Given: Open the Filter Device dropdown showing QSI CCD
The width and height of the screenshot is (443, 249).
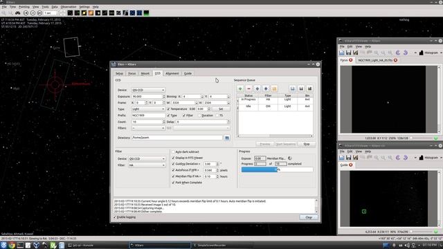Looking at the screenshot, I should 147,158.
